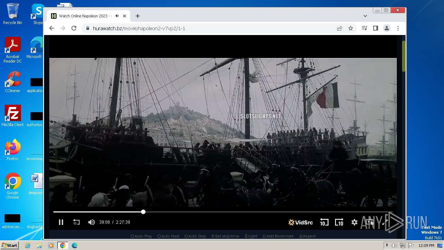The image size is (444, 250).
Task: Open Set skip time option
Action: [225, 236]
